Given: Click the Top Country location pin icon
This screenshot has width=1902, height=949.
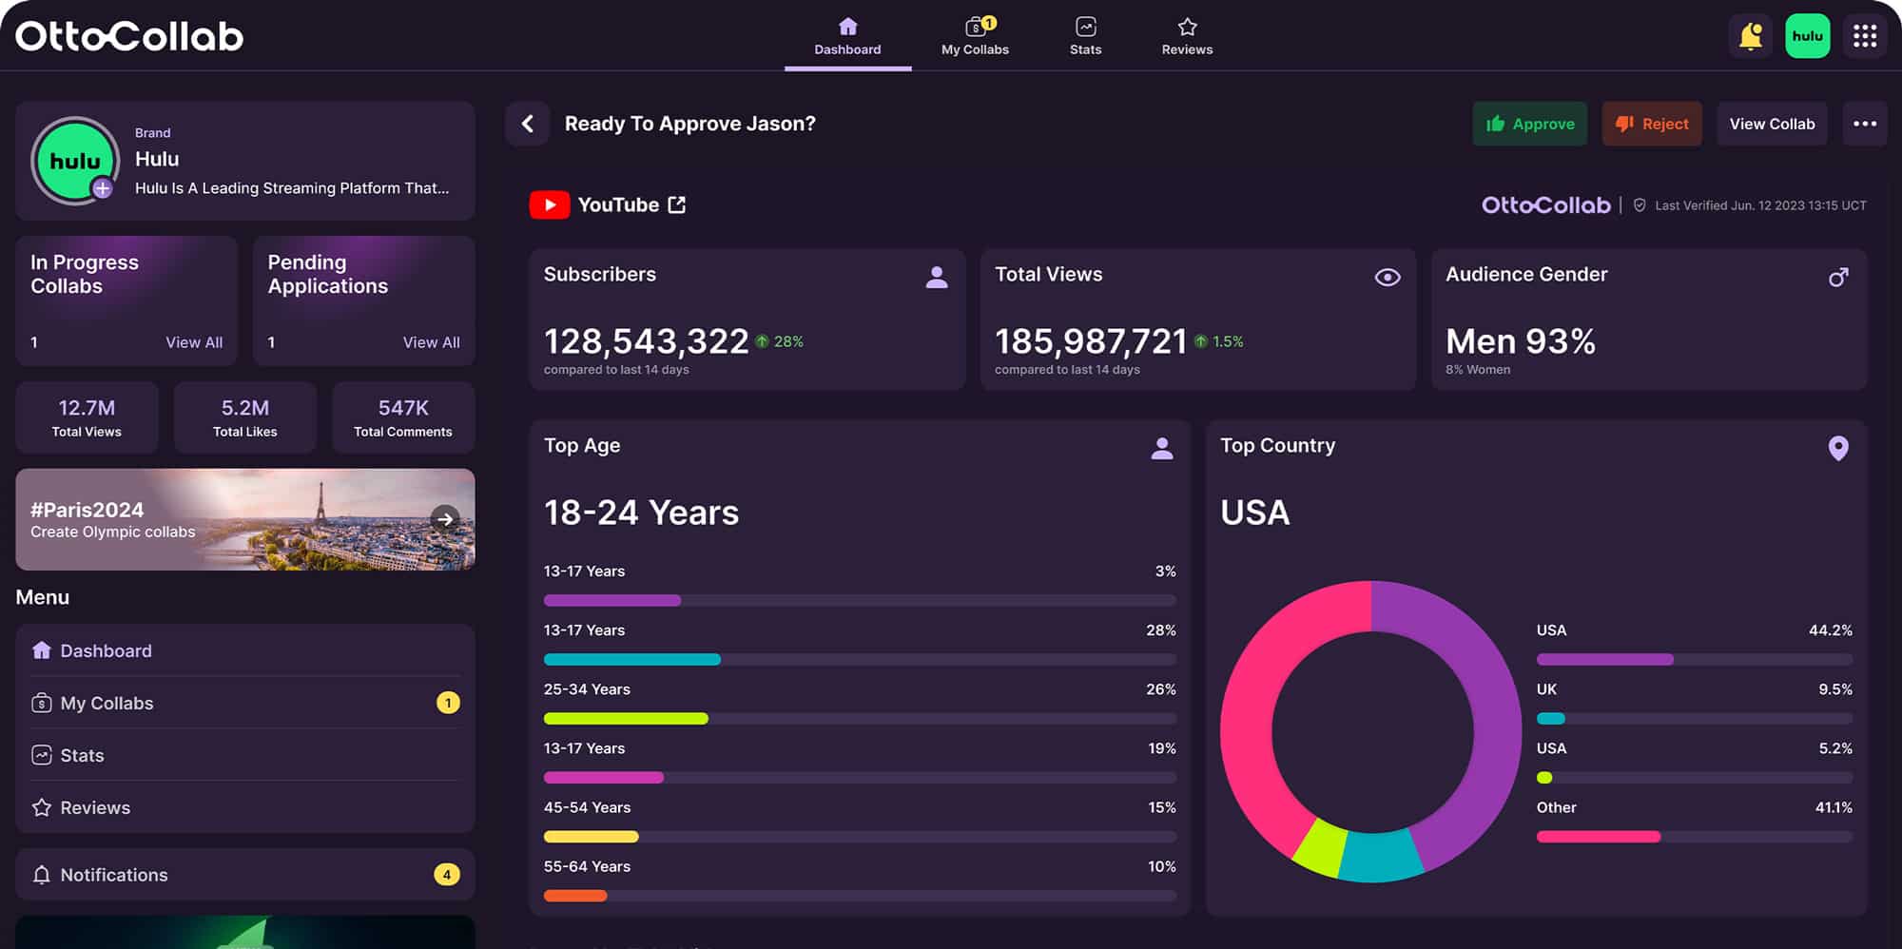Looking at the screenshot, I should pyautogui.click(x=1839, y=449).
